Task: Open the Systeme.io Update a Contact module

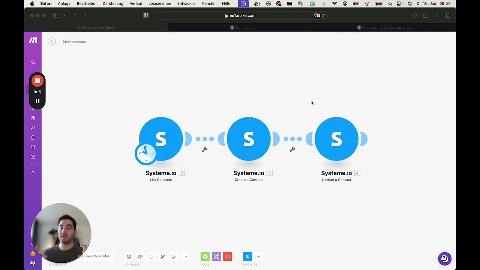Action: [x=336, y=139]
